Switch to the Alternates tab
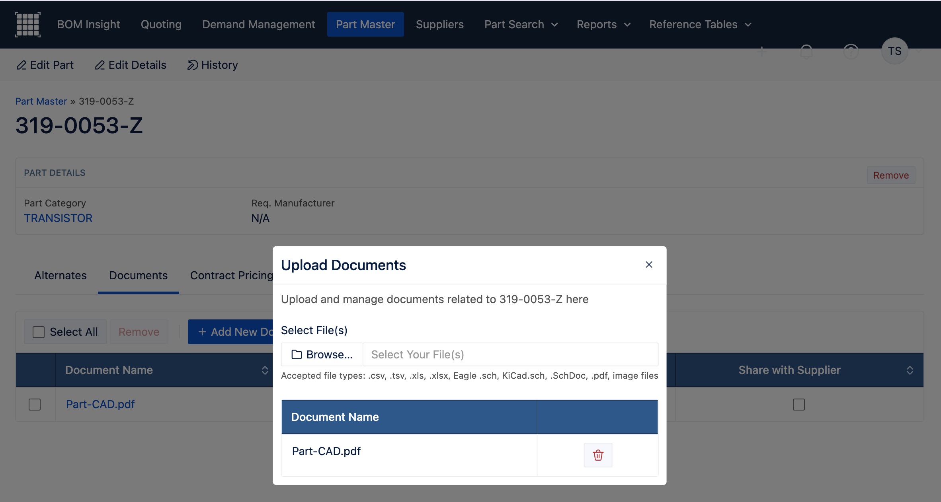This screenshot has height=502, width=941. click(61, 275)
